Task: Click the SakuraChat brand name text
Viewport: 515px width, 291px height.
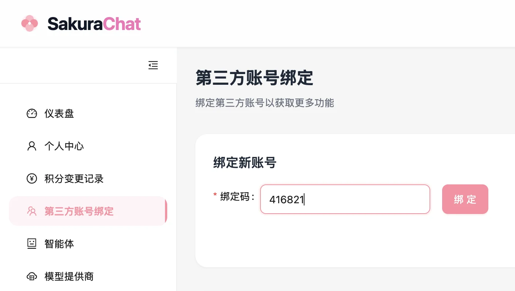Action: coord(94,24)
